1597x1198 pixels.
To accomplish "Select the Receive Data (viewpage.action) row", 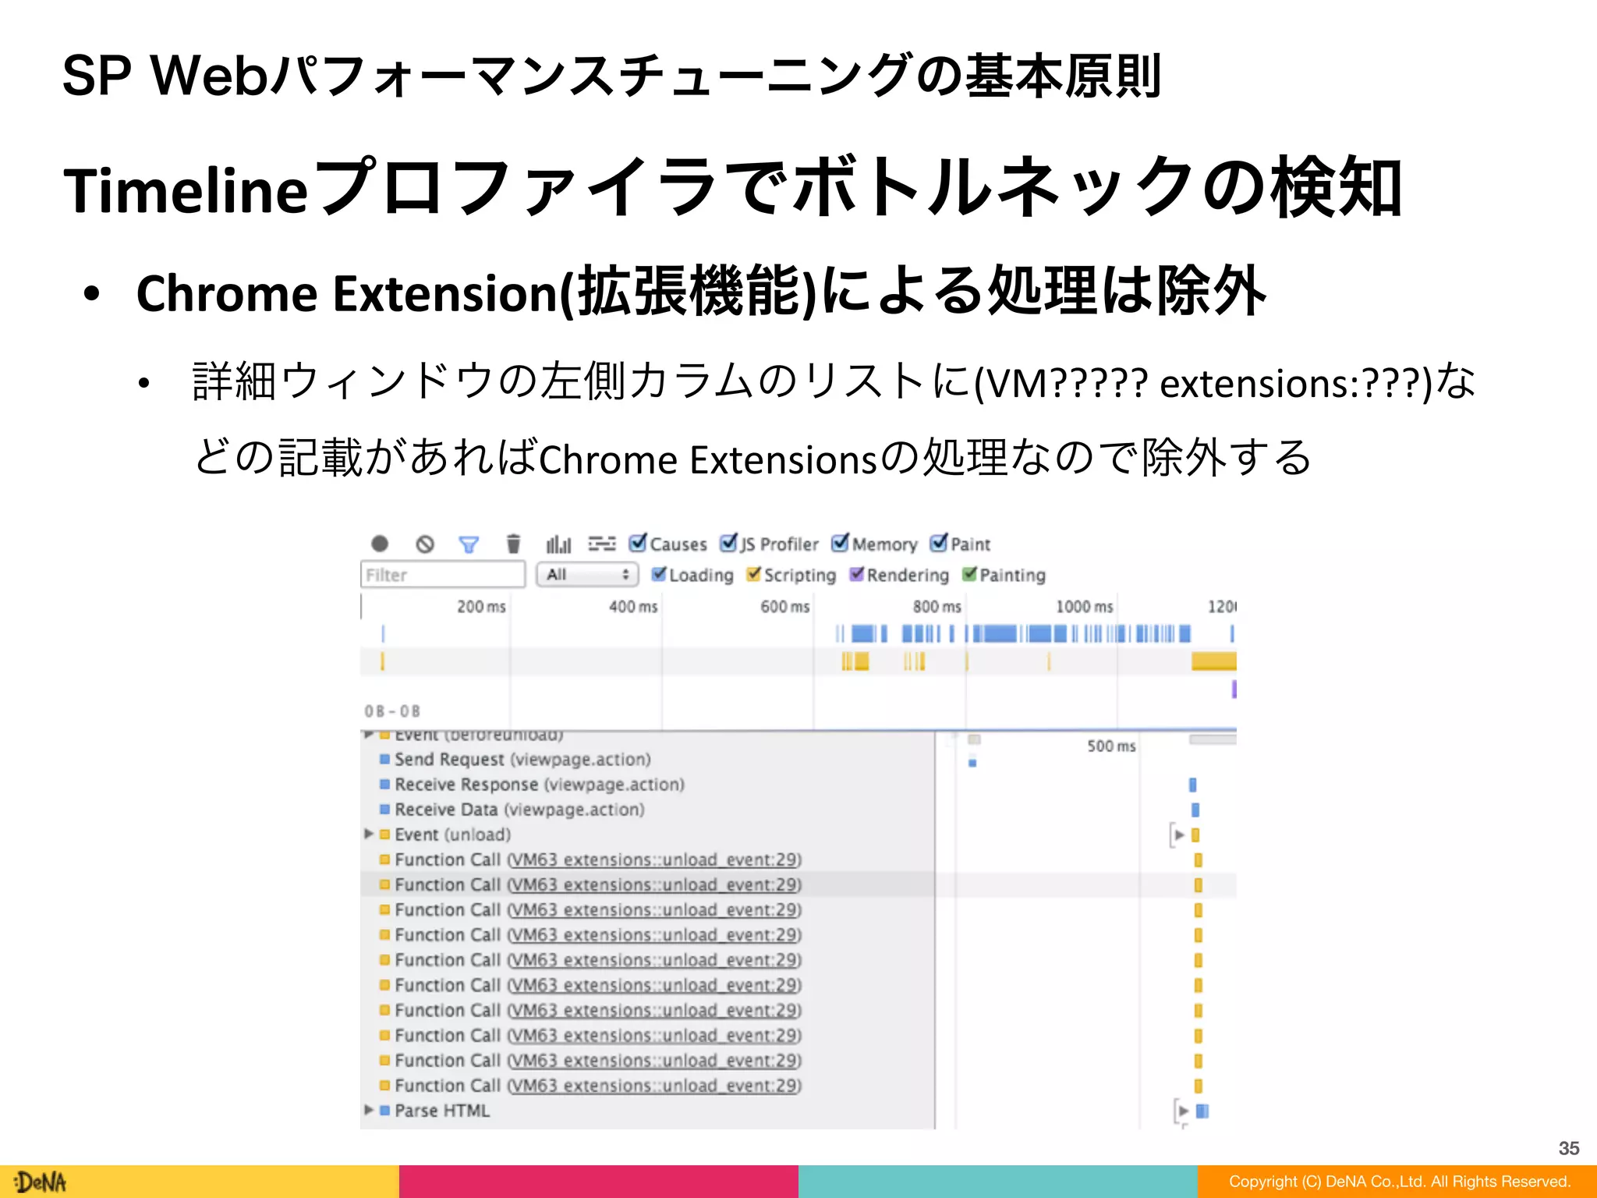I will 647,809.
